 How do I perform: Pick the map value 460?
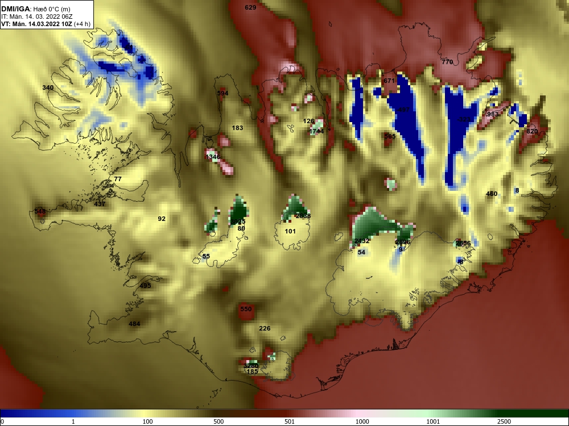pyautogui.click(x=492, y=194)
